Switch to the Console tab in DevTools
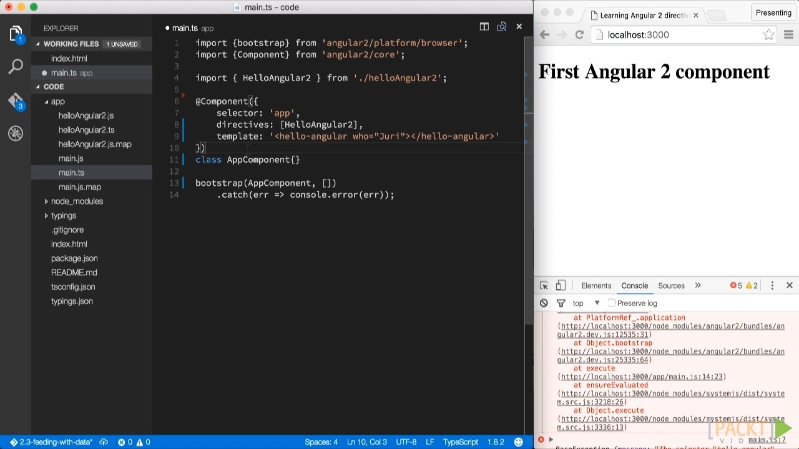Viewport: 799px width, 449px height. click(634, 286)
